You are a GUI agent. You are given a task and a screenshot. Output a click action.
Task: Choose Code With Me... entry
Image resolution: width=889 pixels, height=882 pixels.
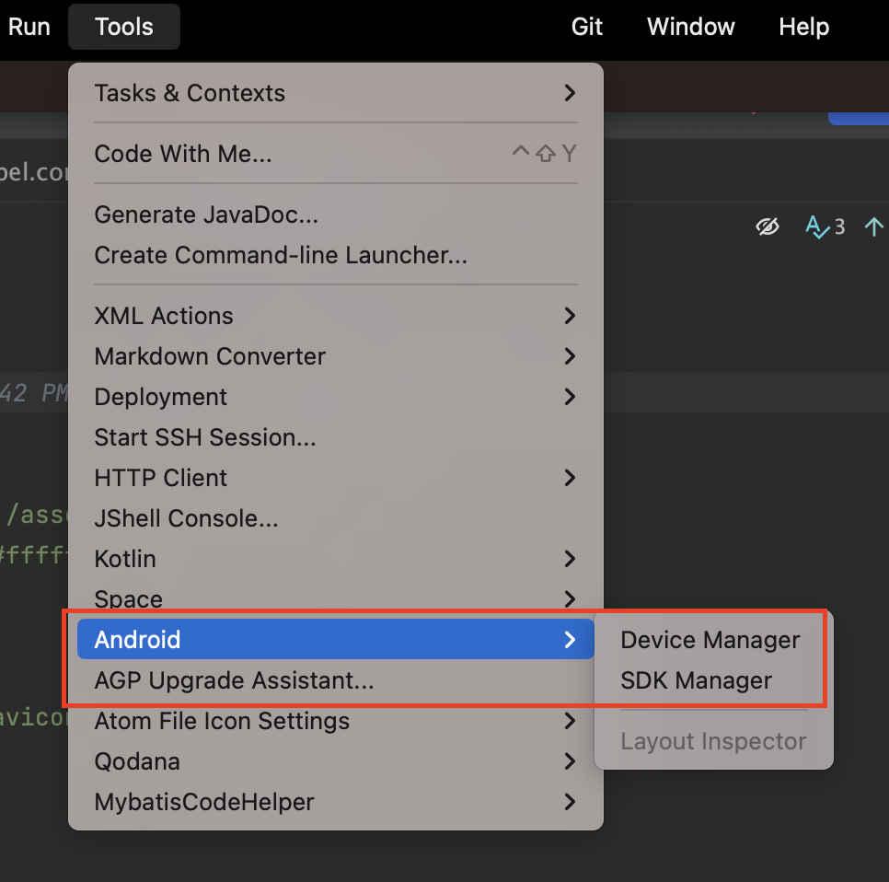336,154
